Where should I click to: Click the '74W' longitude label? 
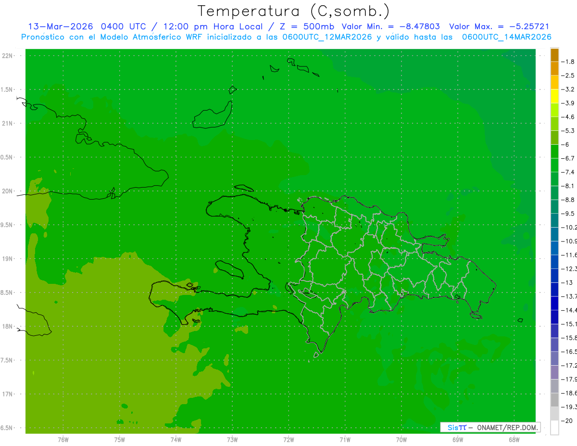coord(176,439)
